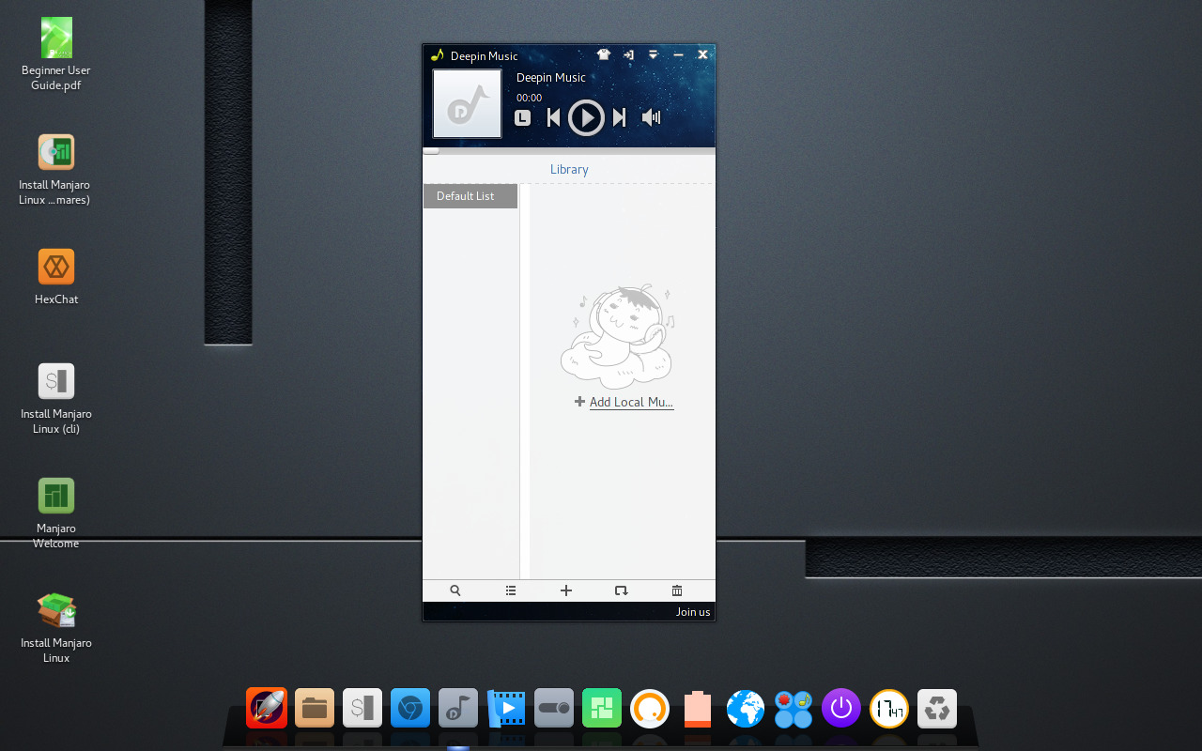The width and height of the screenshot is (1202, 751).
Task: Open the timer/lyrics toggle next to 00:00
Action: (522, 116)
